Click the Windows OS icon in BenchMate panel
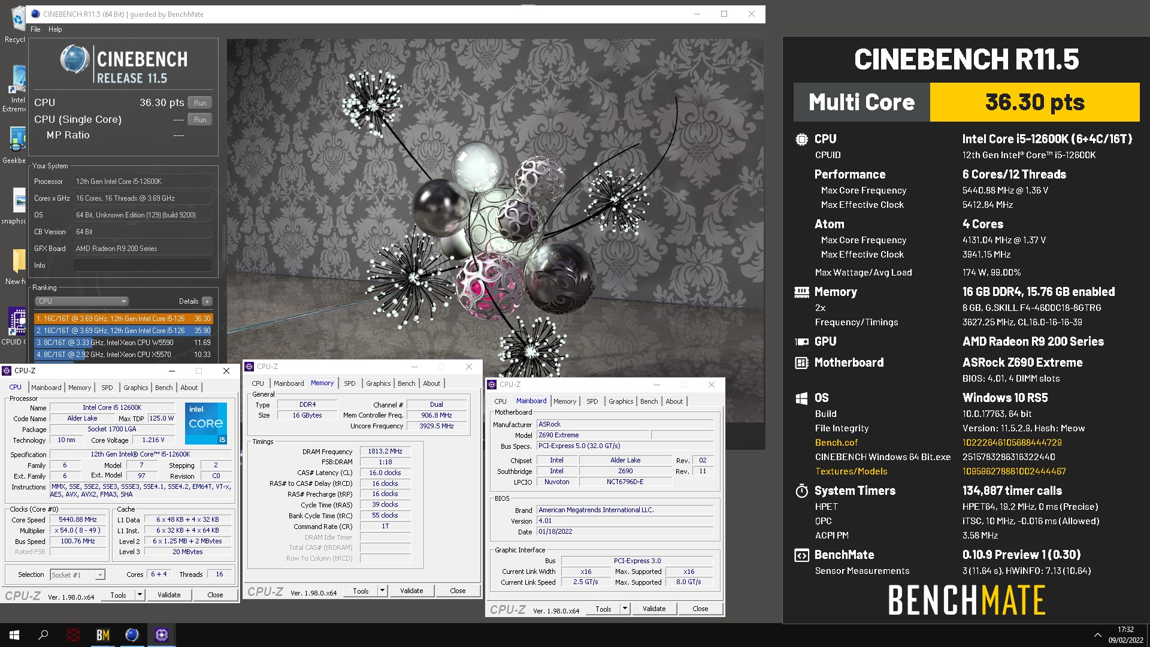Viewport: 1150px width, 647px height. point(801,398)
